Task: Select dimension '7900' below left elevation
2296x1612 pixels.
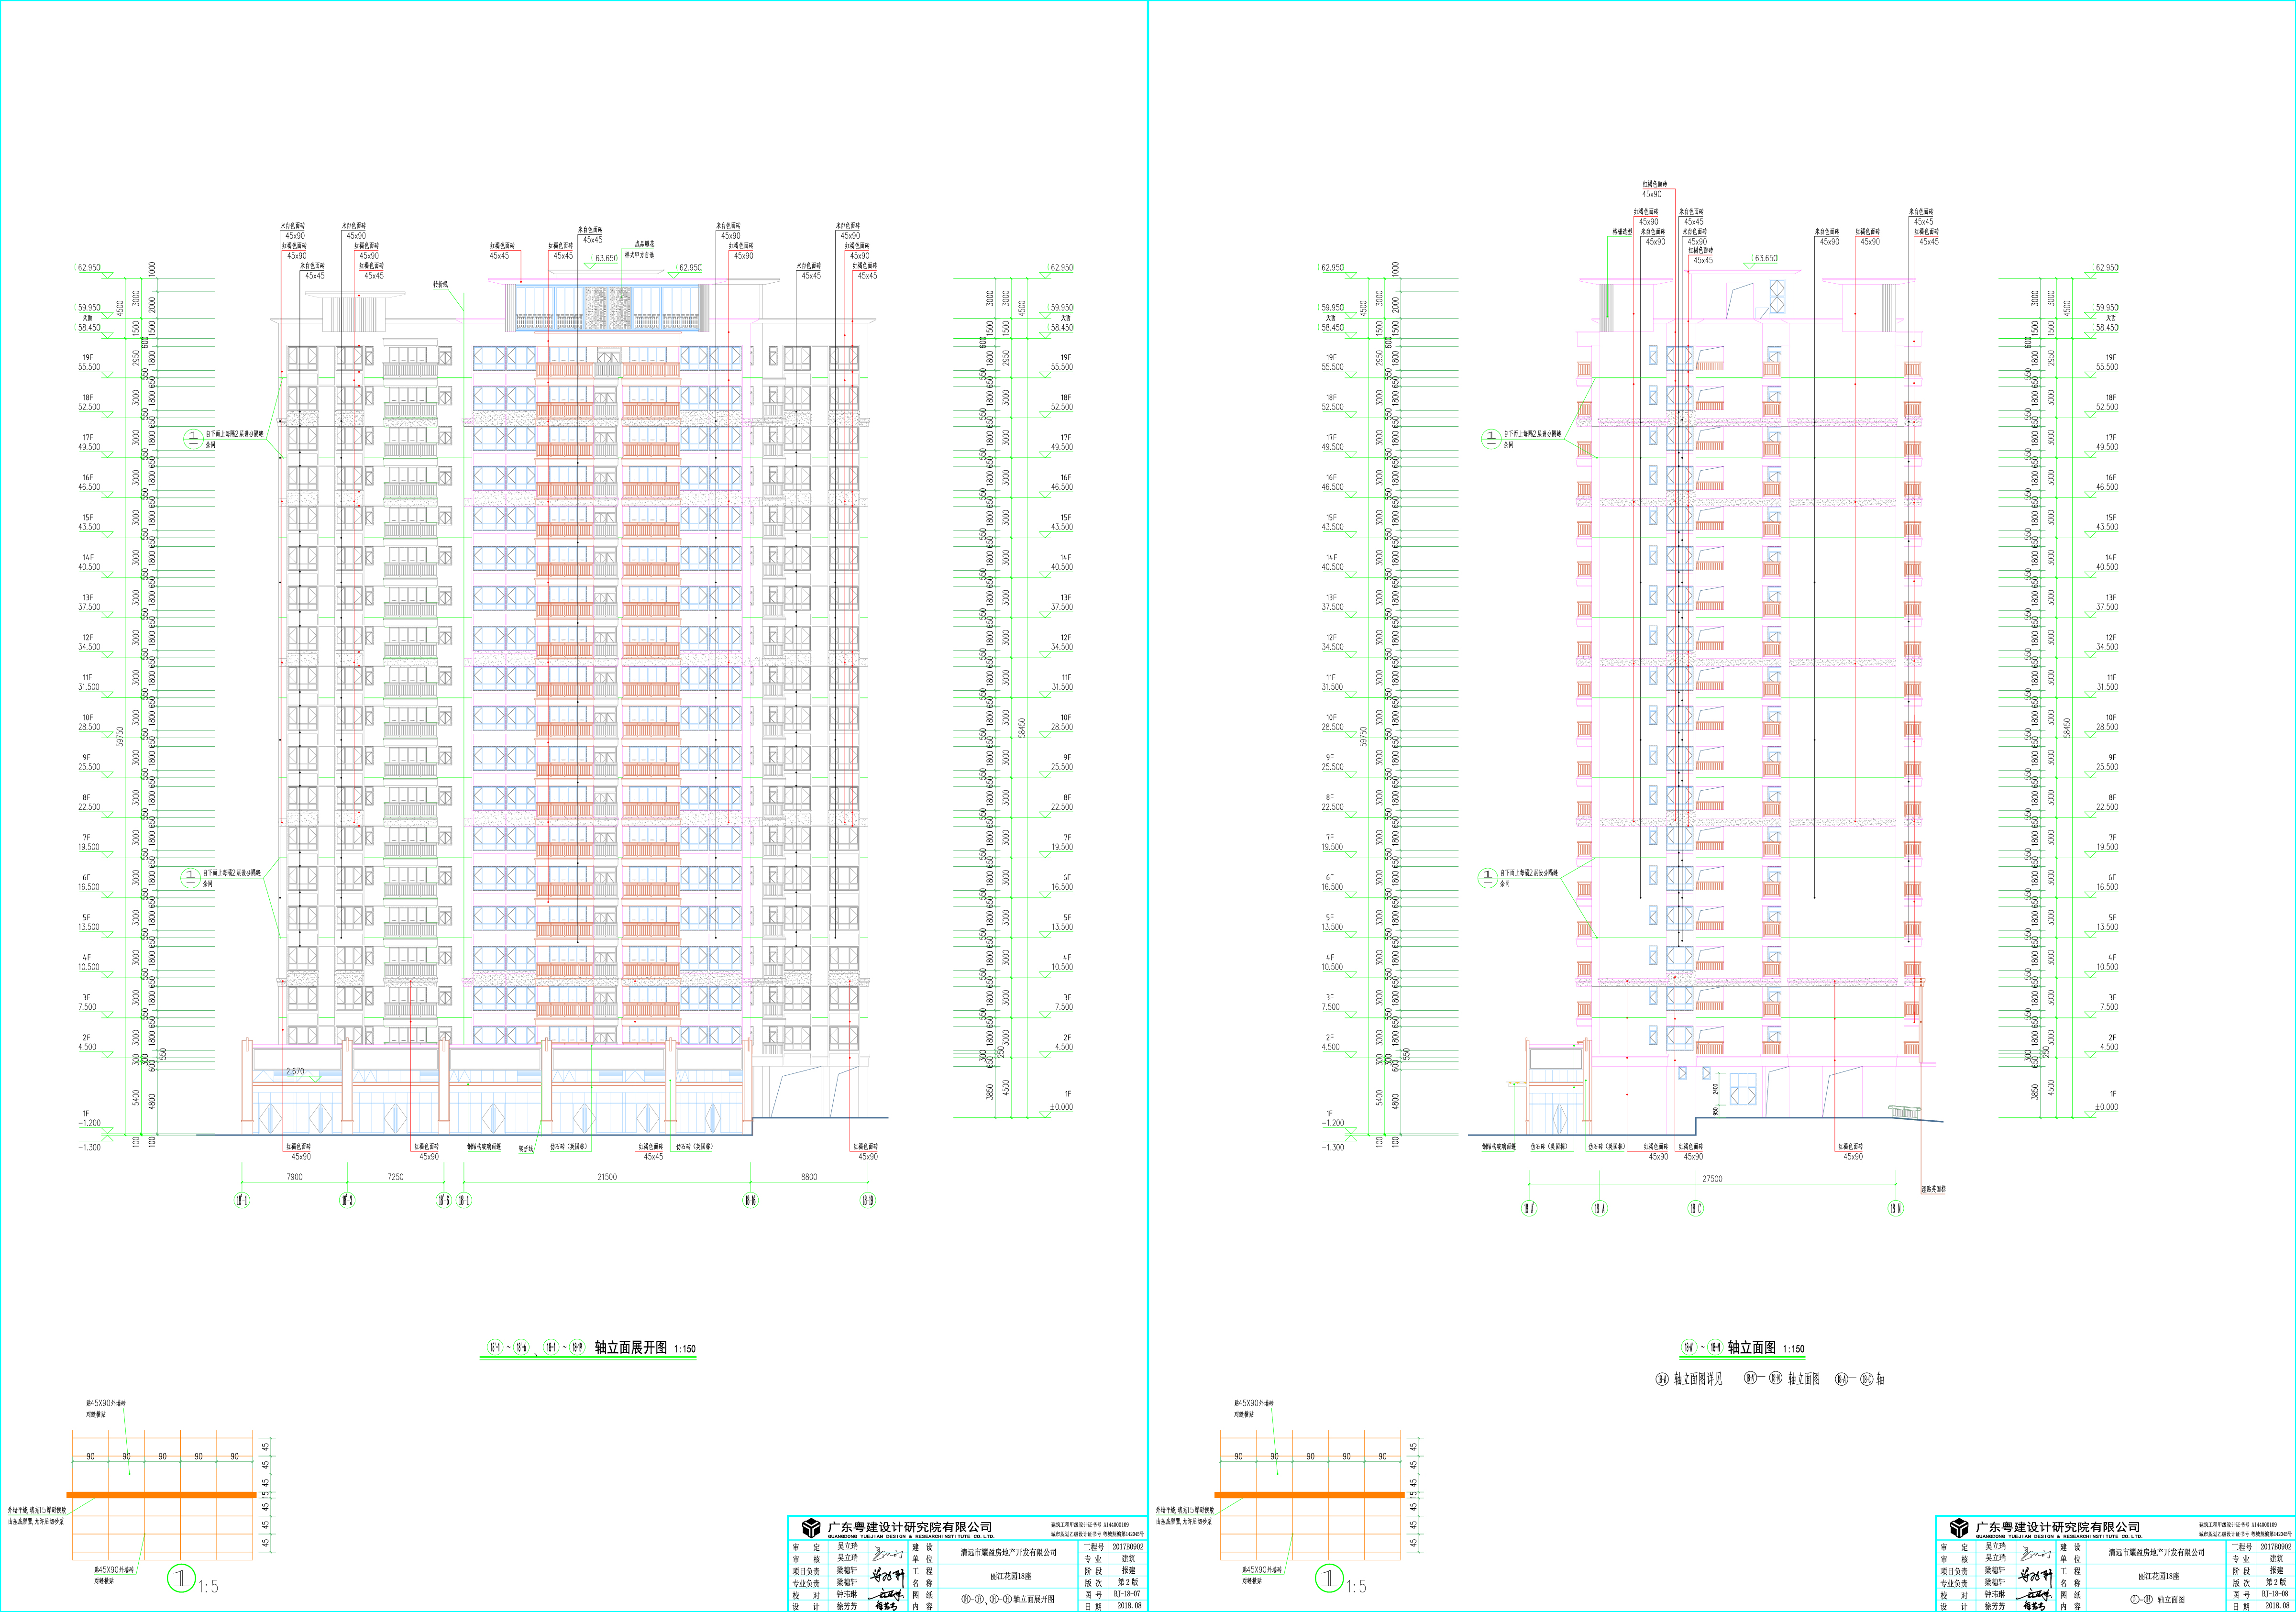Action: click(x=294, y=1177)
